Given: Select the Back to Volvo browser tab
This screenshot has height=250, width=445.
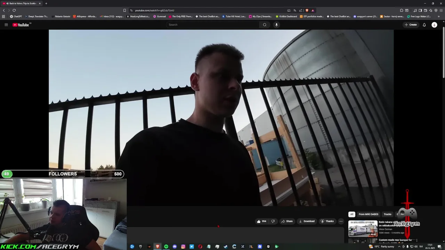Looking at the screenshot, I should click(22, 3).
